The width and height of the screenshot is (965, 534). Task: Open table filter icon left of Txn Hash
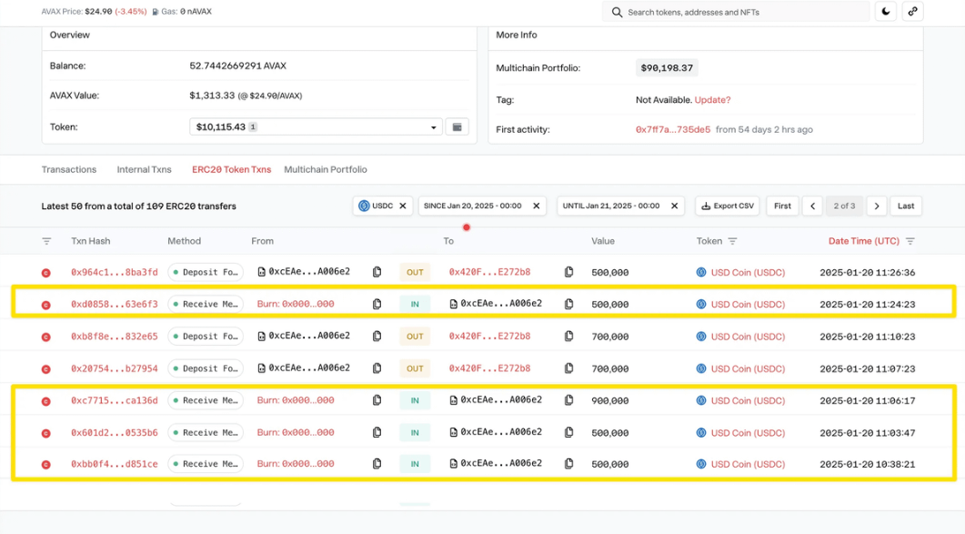[46, 241]
